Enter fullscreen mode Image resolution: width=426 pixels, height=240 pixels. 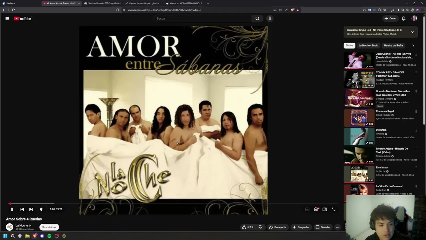pos(333,209)
